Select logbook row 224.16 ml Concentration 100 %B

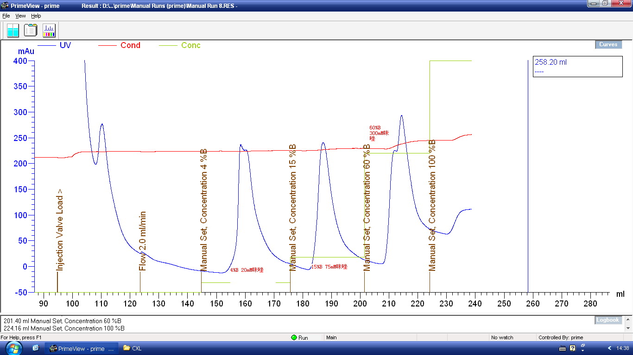coord(64,328)
